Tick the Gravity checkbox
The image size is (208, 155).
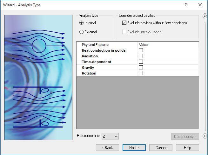coord(141,68)
